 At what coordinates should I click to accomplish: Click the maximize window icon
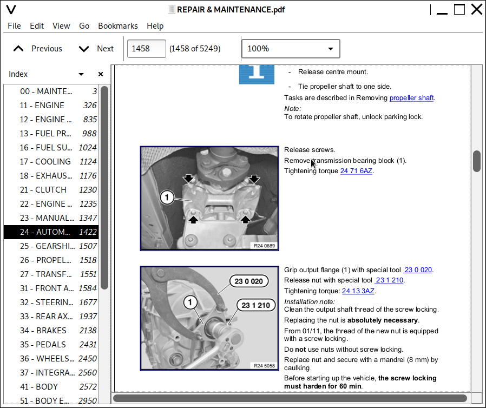tap(459, 9)
